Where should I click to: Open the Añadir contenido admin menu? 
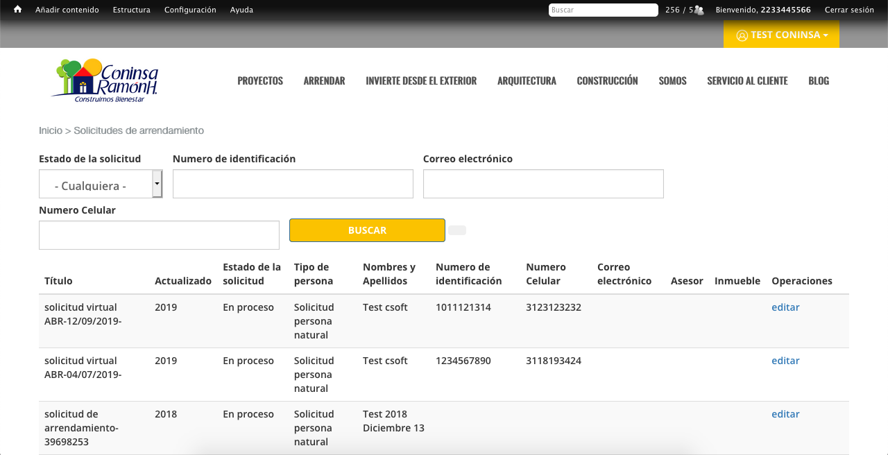point(67,10)
